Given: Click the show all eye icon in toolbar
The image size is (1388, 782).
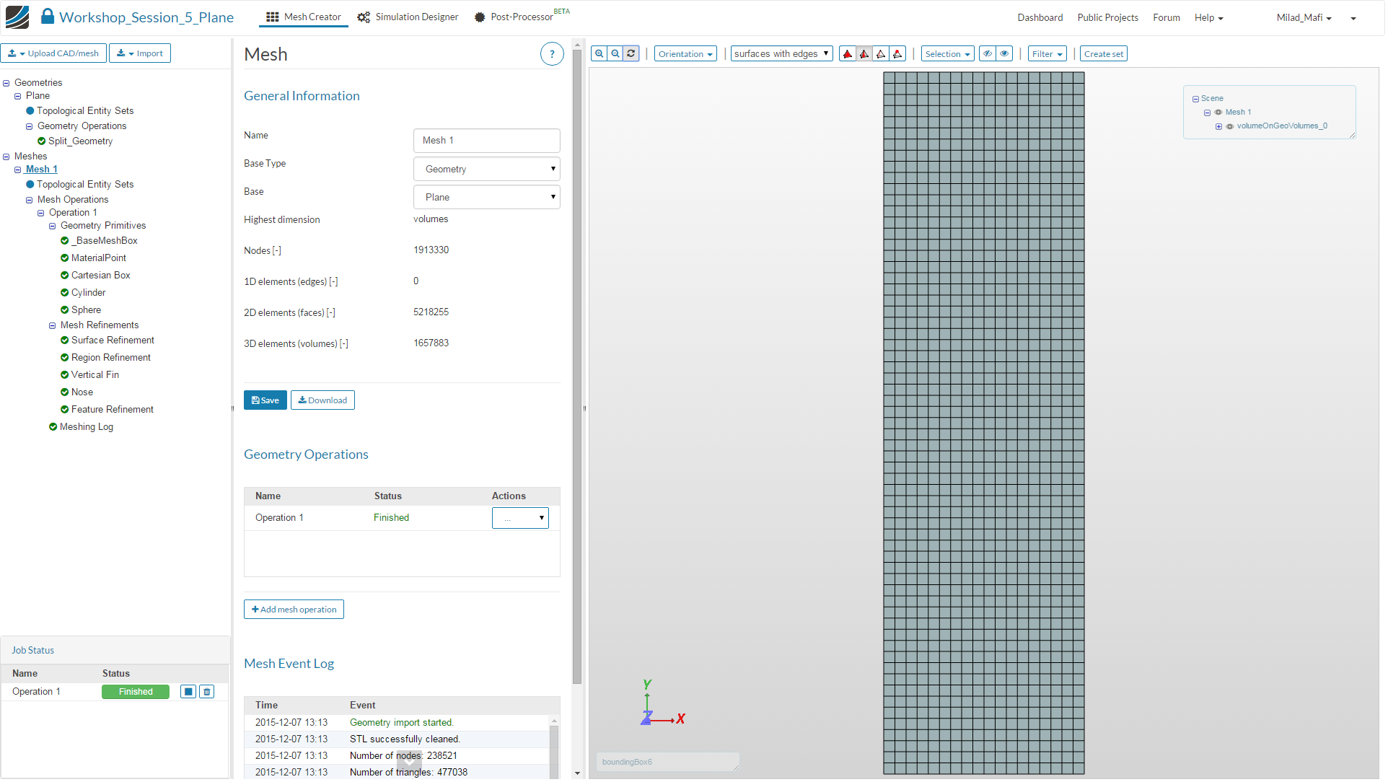Looking at the screenshot, I should 1005,54.
